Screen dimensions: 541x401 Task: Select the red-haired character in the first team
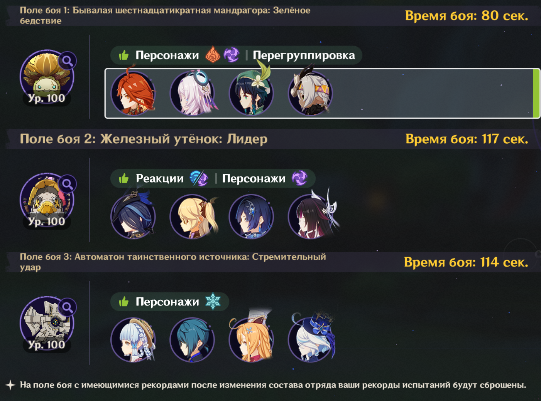[x=134, y=93]
